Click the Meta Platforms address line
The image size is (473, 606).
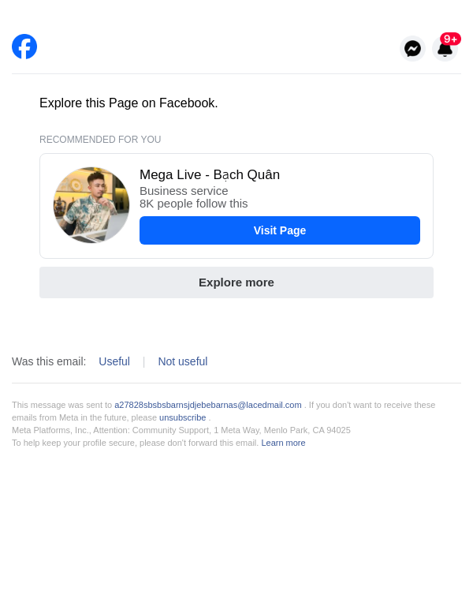[x=181, y=430]
